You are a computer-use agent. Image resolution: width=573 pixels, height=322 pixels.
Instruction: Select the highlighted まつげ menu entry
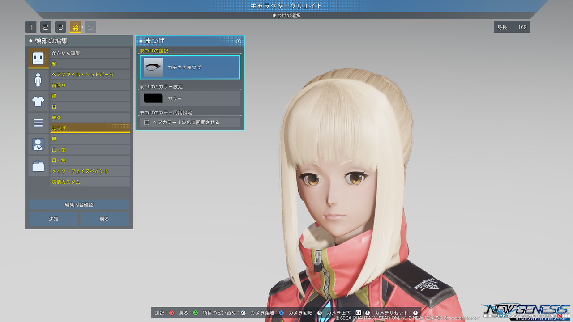click(90, 128)
